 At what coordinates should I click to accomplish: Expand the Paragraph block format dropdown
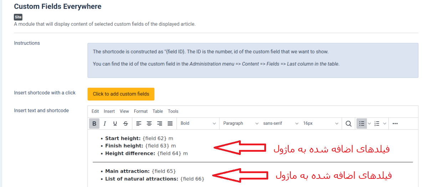click(241, 124)
